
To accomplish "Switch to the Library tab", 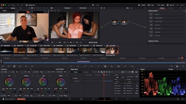I will point(162,8).
